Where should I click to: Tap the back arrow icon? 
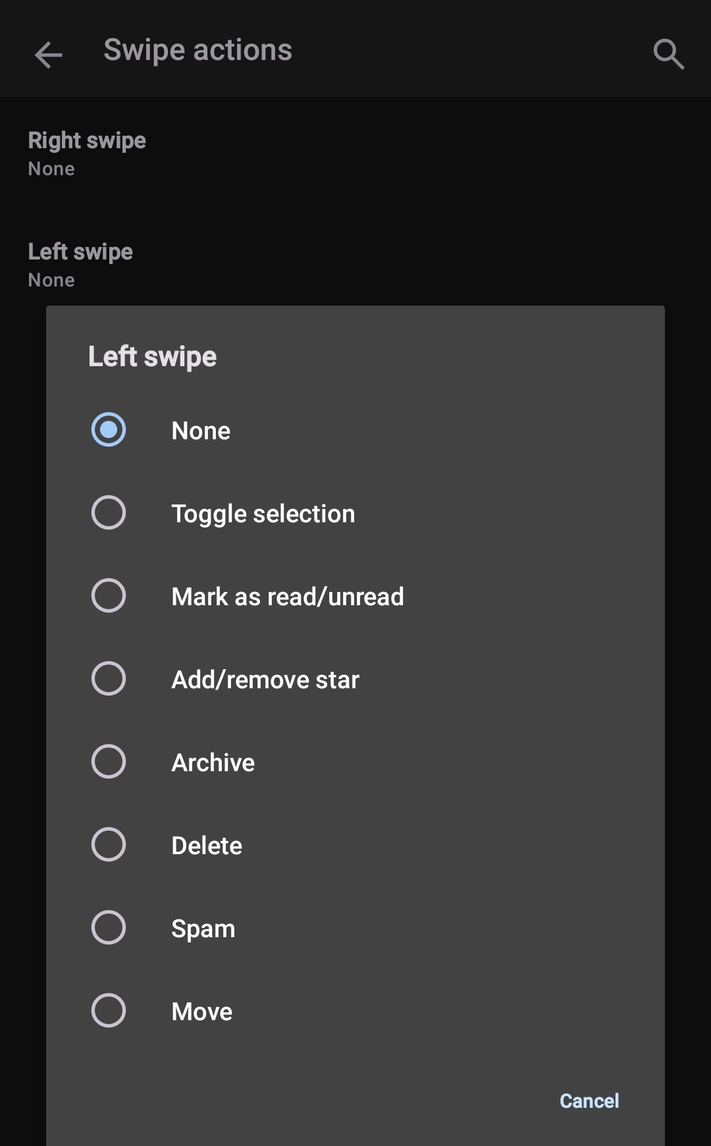[48, 54]
